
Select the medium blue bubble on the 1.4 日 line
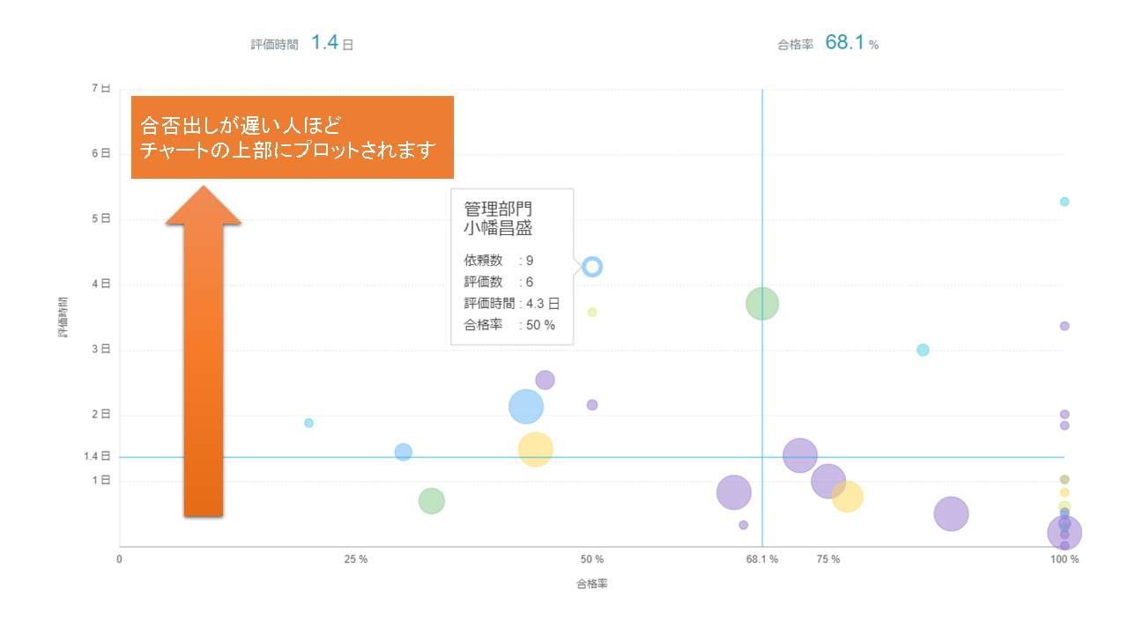pyautogui.click(x=404, y=452)
